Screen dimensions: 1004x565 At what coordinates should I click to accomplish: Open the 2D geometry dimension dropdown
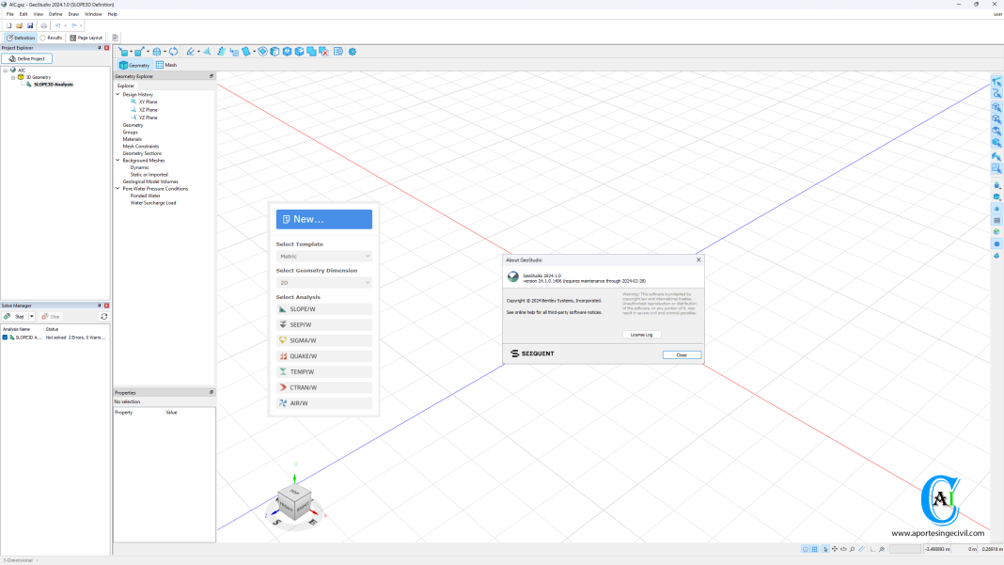click(x=323, y=282)
